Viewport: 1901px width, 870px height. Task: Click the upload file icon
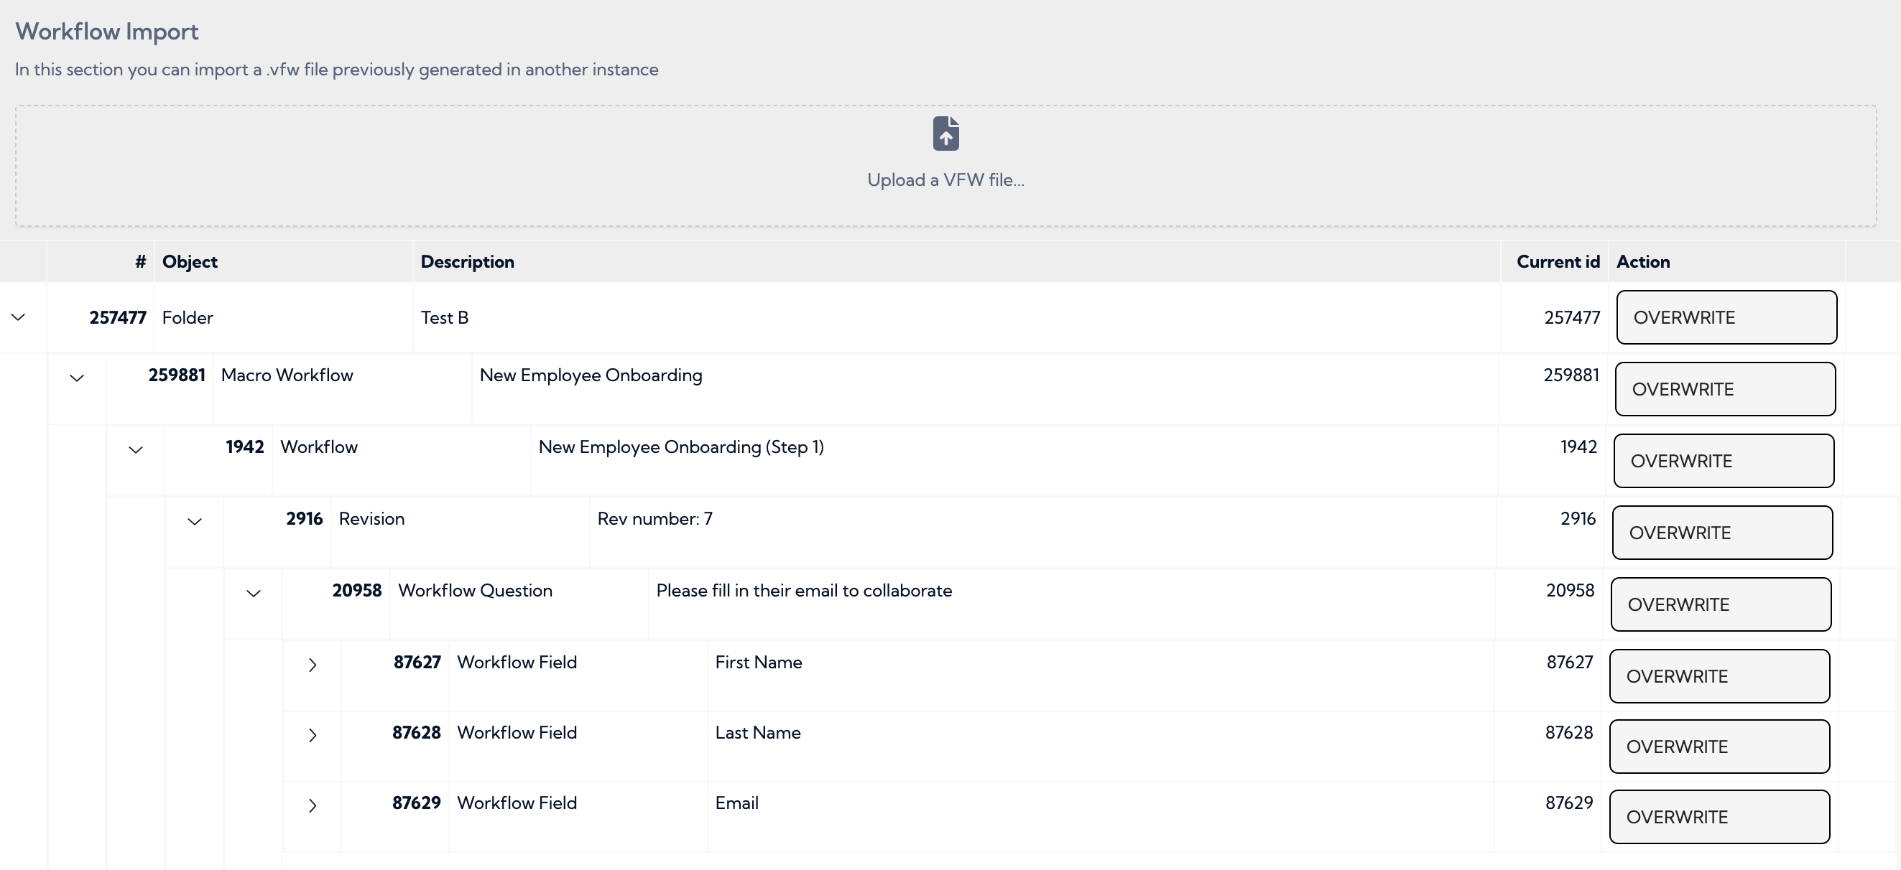click(x=945, y=134)
